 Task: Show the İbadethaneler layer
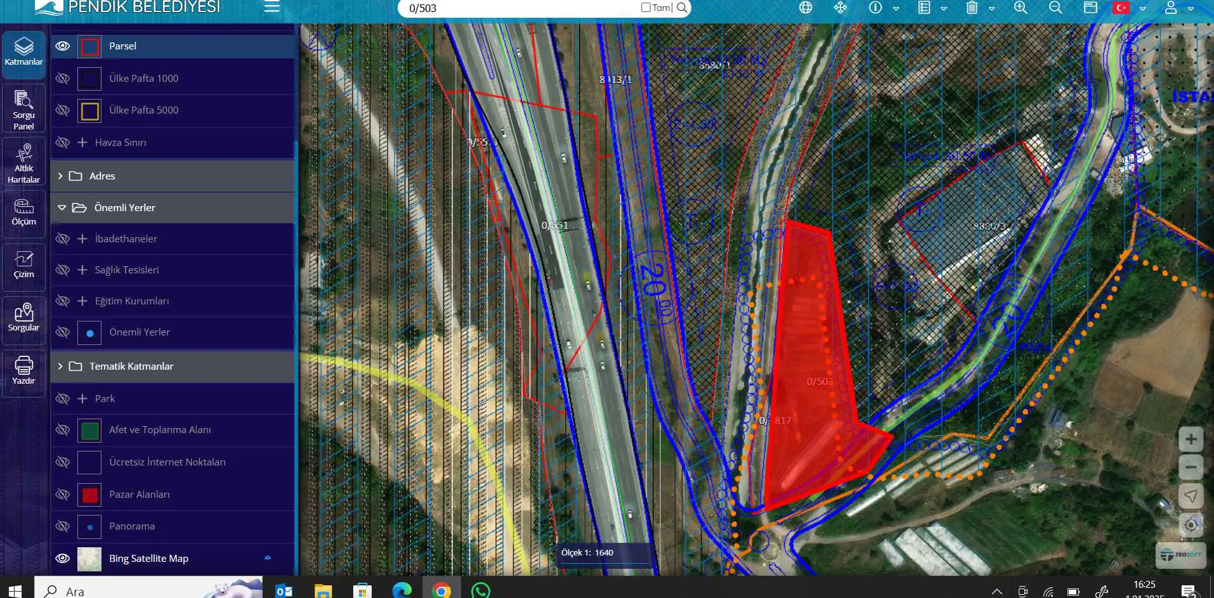click(x=63, y=238)
